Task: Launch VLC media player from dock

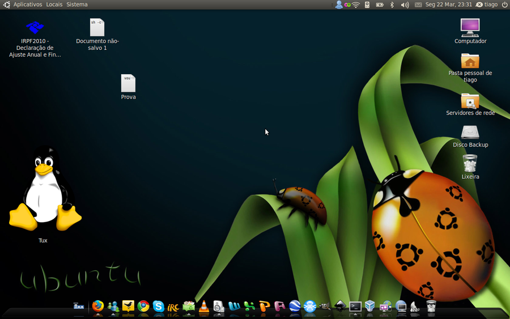Action: coord(204,307)
